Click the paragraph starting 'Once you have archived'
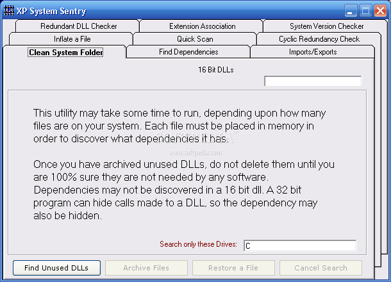 pyautogui.click(x=184, y=190)
